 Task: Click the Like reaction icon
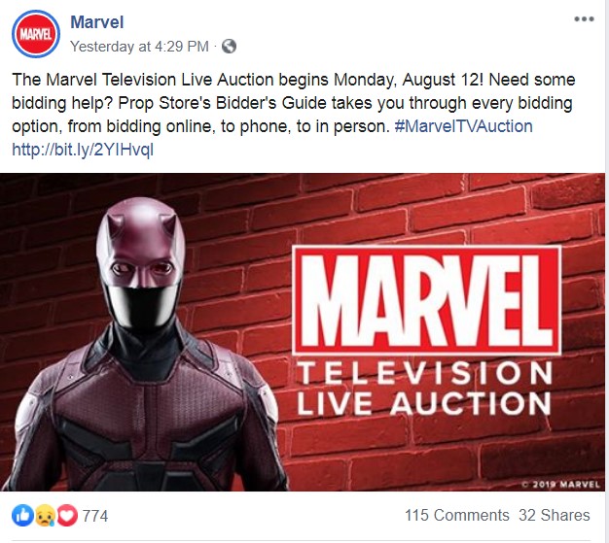point(23,516)
